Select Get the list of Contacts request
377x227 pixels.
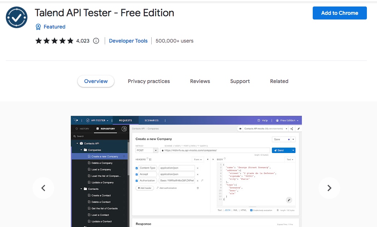[104, 208]
